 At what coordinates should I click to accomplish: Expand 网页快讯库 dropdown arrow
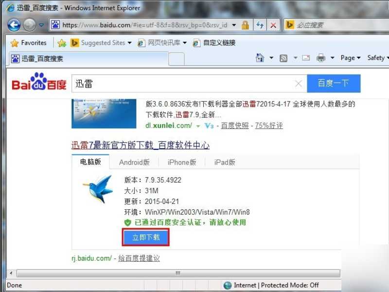(185, 43)
